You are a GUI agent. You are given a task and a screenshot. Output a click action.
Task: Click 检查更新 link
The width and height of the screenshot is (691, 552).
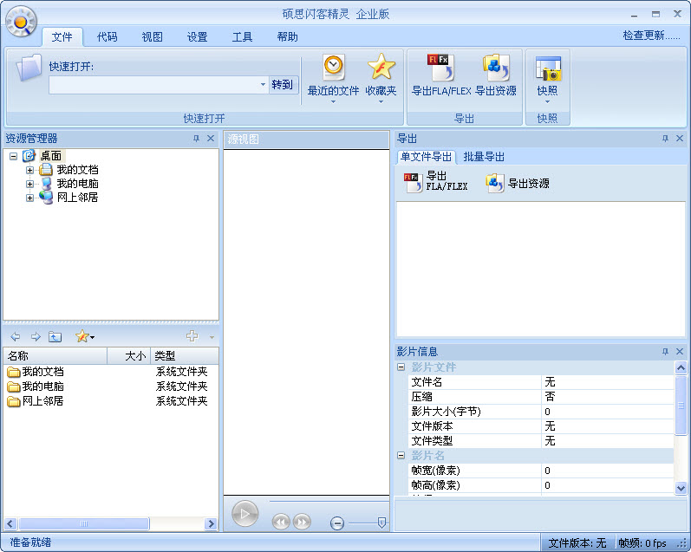click(x=651, y=36)
